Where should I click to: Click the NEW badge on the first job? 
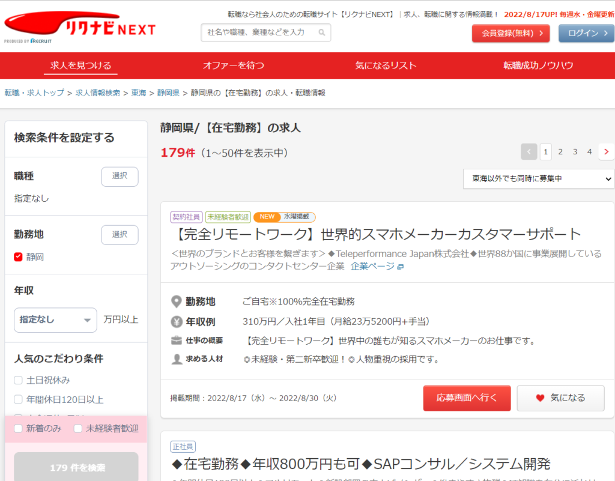267,217
